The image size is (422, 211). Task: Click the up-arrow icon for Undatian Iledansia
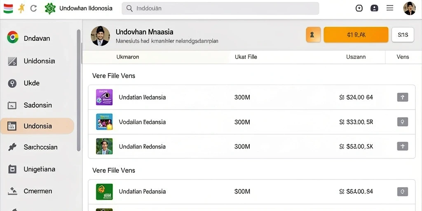(403, 97)
